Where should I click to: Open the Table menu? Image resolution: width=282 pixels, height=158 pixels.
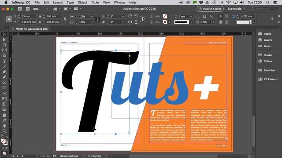click(95, 2)
